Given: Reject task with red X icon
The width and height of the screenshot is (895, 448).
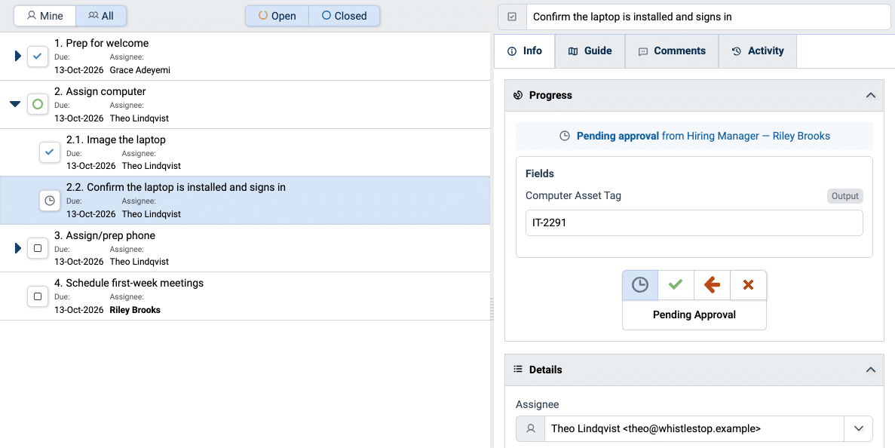Looking at the screenshot, I should pos(748,285).
